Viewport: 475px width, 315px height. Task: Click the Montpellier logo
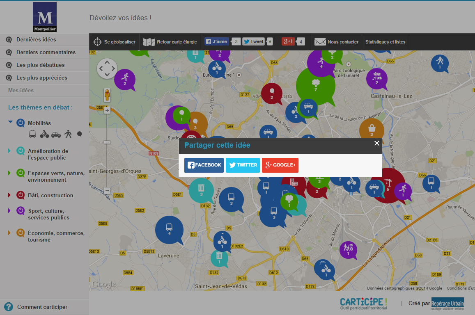pyautogui.click(x=45, y=17)
